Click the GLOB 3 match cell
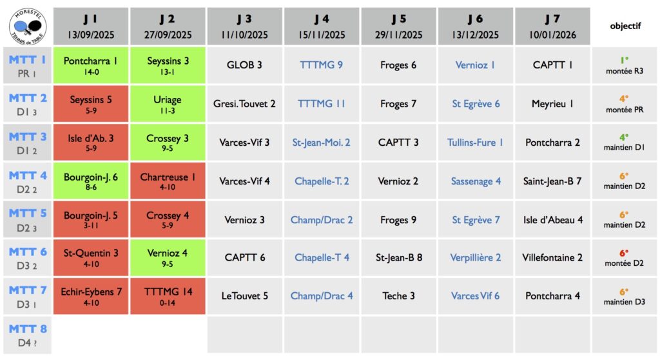Image resolution: width=660 pixels, height=358 pixels. point(244,65)
